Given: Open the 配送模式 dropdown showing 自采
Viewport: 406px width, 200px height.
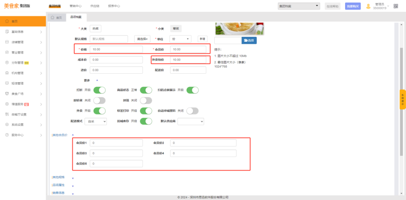Looking at the screenshot, I should [96, 121].
